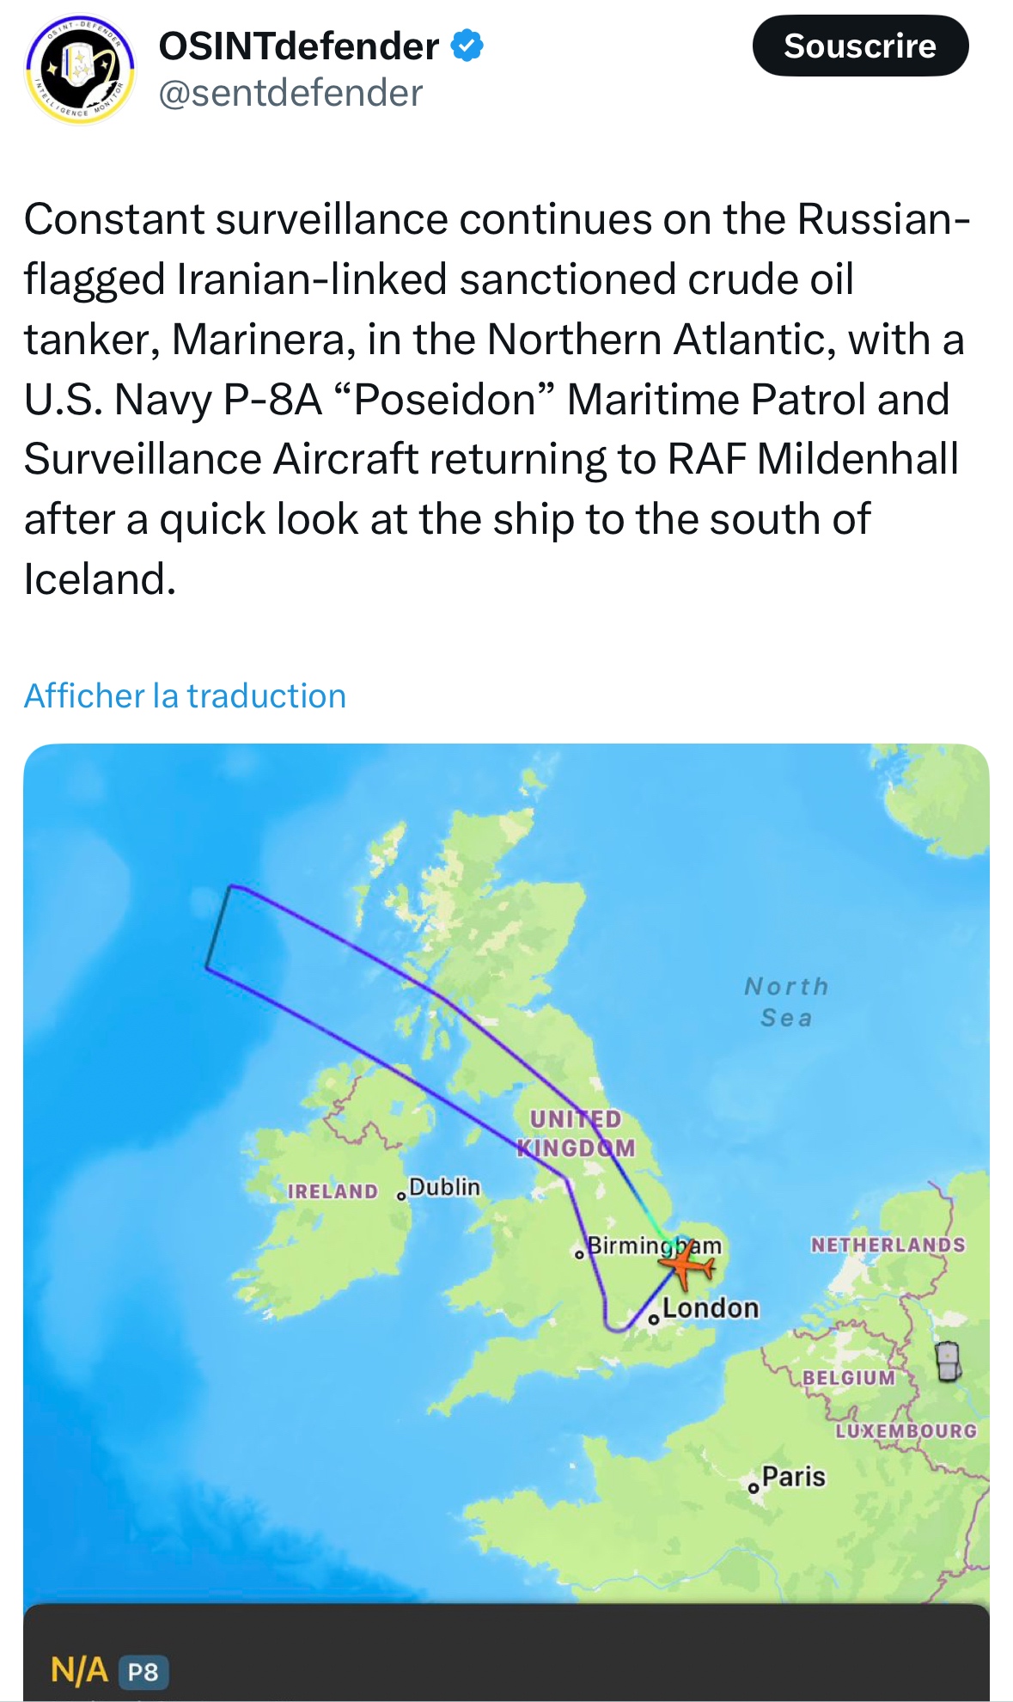The image size is (1013, 1702).
Task: Select the orange airplane icon on map
Action: coord(685,1266)
